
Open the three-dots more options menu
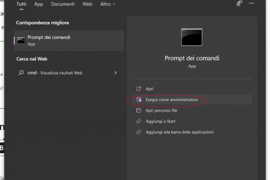pos(251,4)
